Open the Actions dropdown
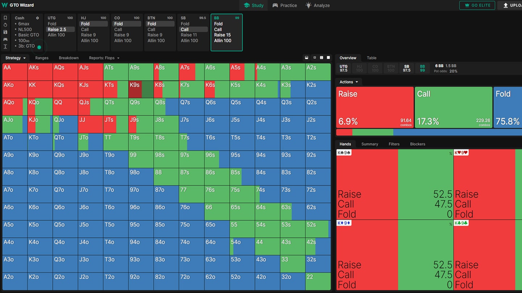Screen dimensions: 522x293 point(349,82)
